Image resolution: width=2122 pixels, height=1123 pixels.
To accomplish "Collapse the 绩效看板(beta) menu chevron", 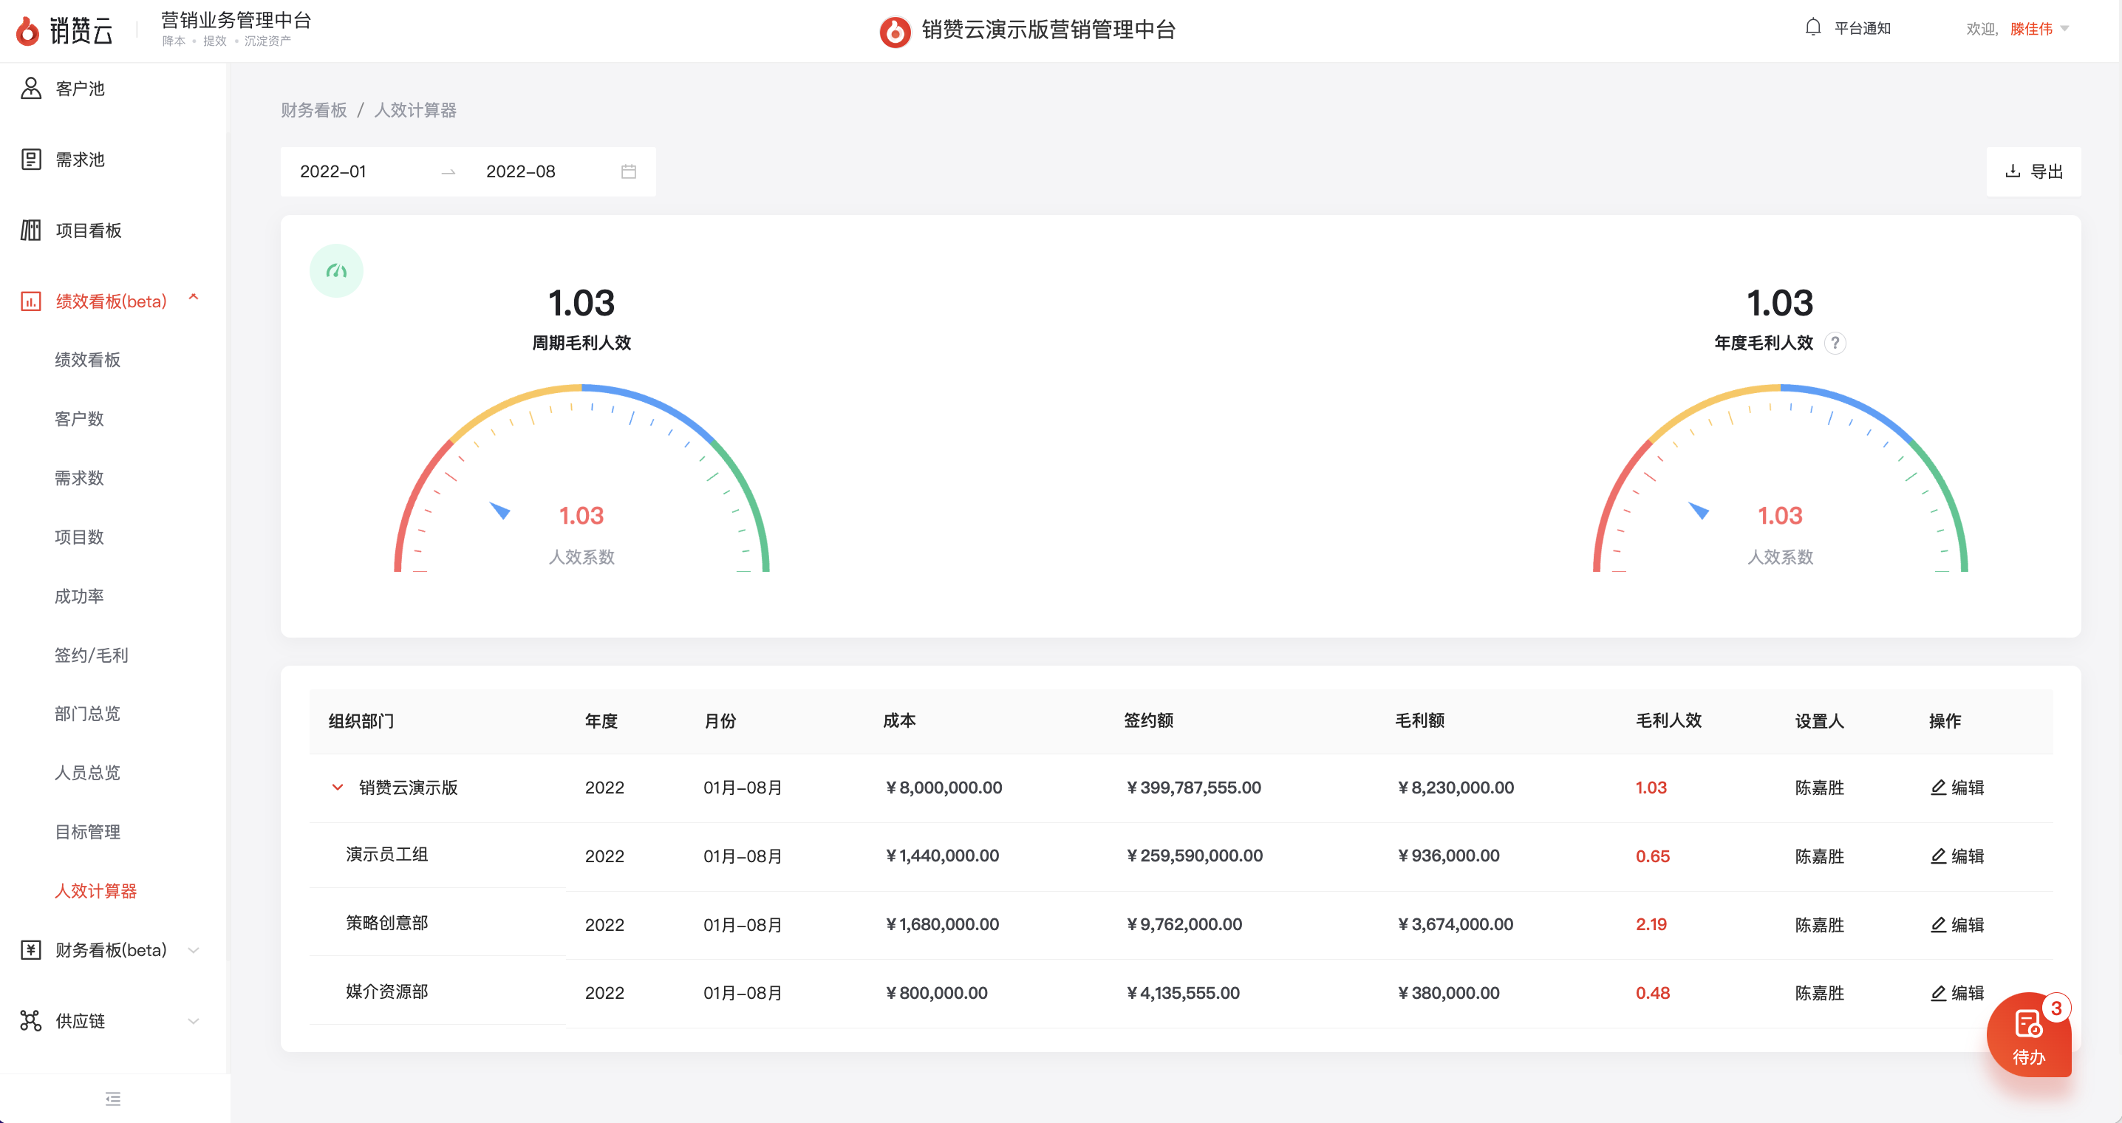I will (x=194, y=298).
